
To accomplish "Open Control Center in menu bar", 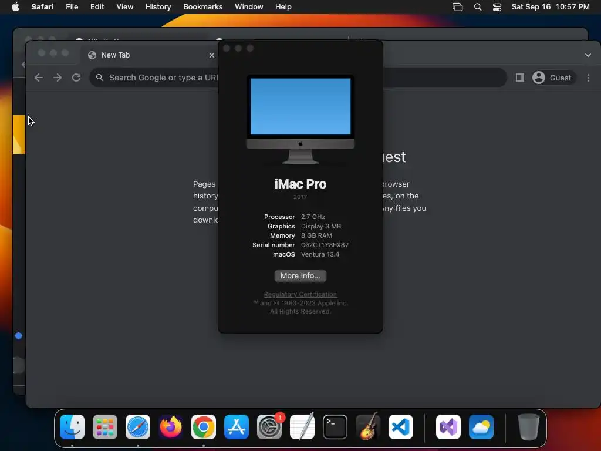I will 497,7.
